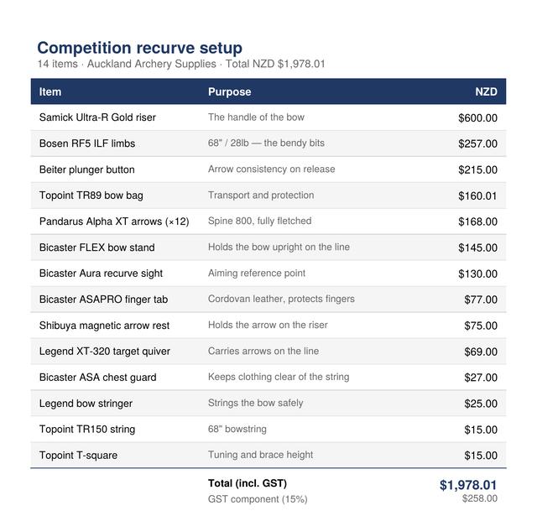The width and height of the screenshot is (537, 516).
Task: Select Topoint TR89 bow bag price $160.01
Action: [x=477, y=195]
